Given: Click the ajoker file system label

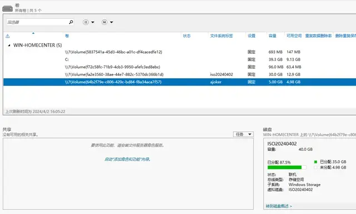Looking at the screenshot, I should click(216, 82).
